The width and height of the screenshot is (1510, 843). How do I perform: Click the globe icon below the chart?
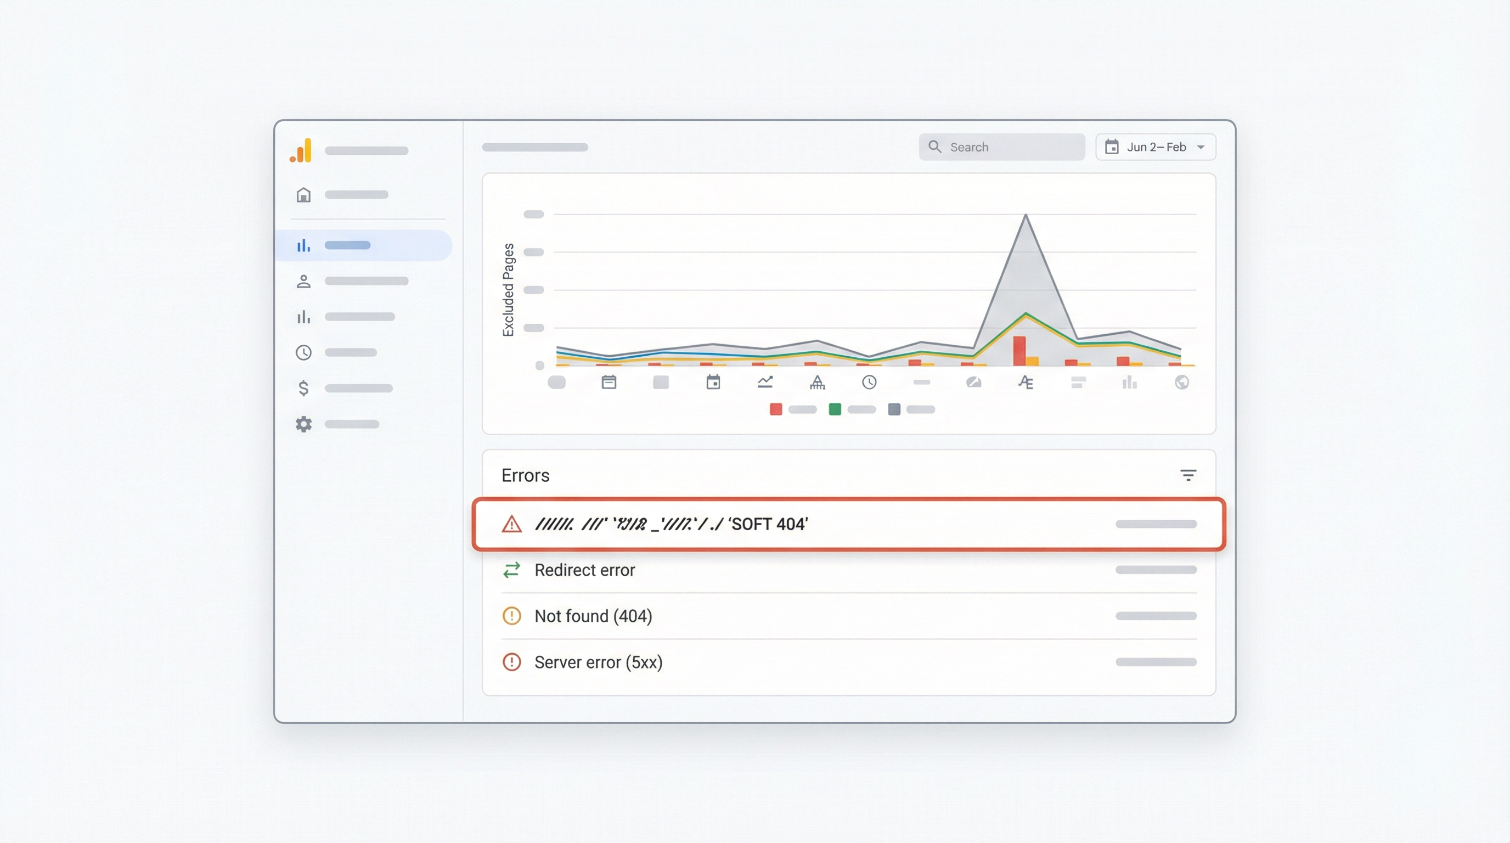[1183, 382]
